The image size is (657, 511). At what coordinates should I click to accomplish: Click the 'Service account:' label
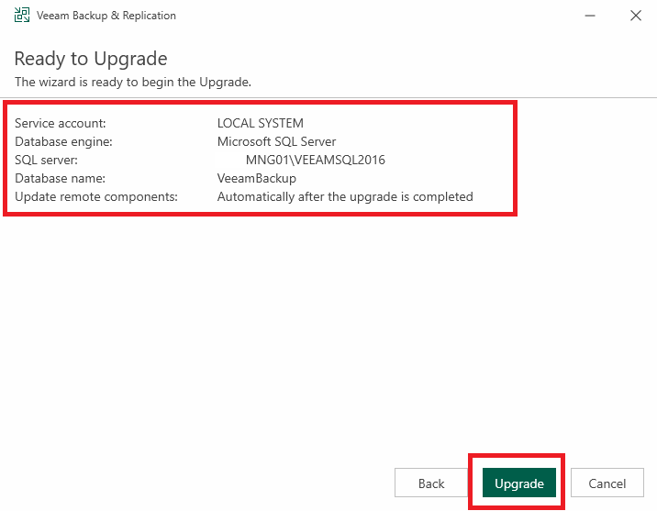coord(61,123)
